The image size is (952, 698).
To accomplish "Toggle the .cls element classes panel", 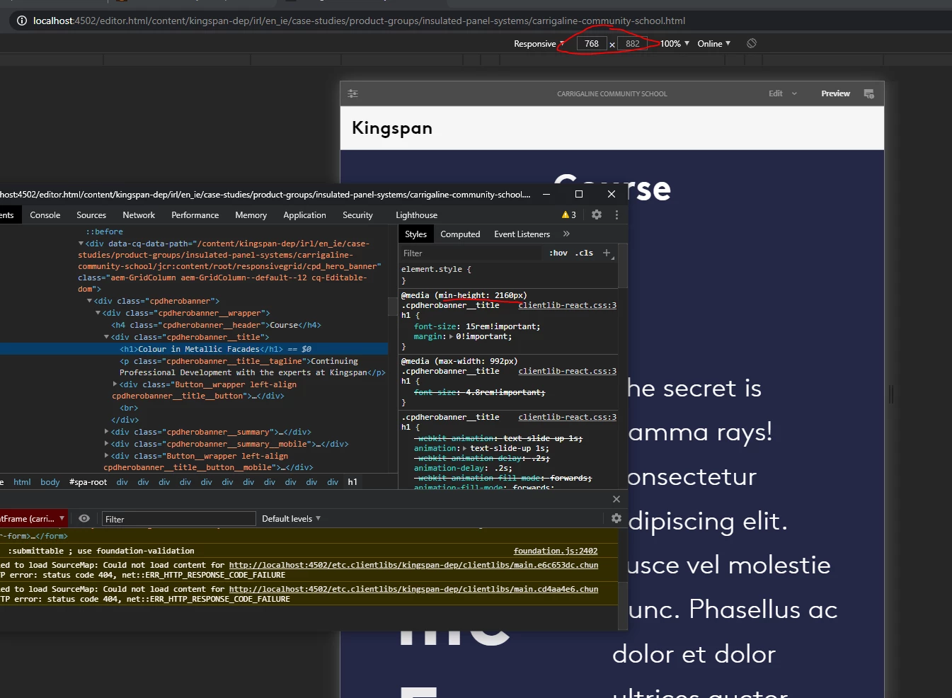I will (x=585, y=253).
